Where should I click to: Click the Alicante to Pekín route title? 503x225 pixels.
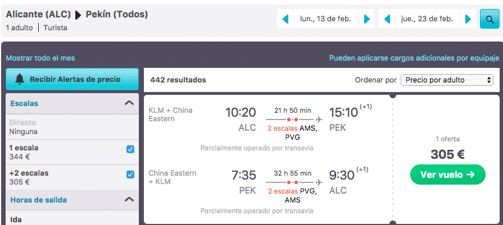pos(77,15)
